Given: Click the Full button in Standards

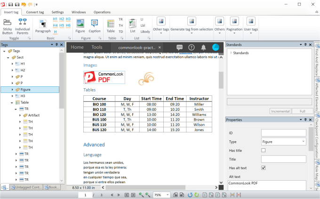Looking at the screenshot, I should point(302,111).
